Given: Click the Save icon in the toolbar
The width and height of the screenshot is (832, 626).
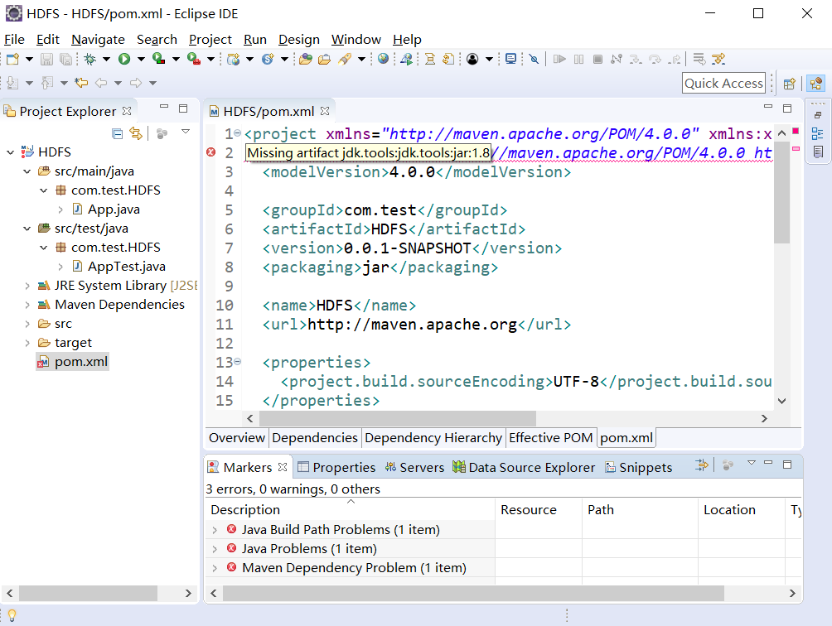Looking at the screenshot, I should pos(46,59).
